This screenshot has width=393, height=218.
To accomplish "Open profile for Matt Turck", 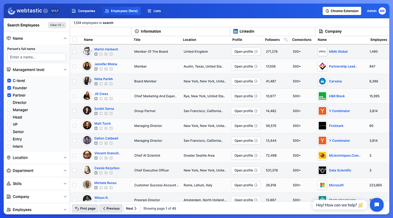I will coord(246,126).
